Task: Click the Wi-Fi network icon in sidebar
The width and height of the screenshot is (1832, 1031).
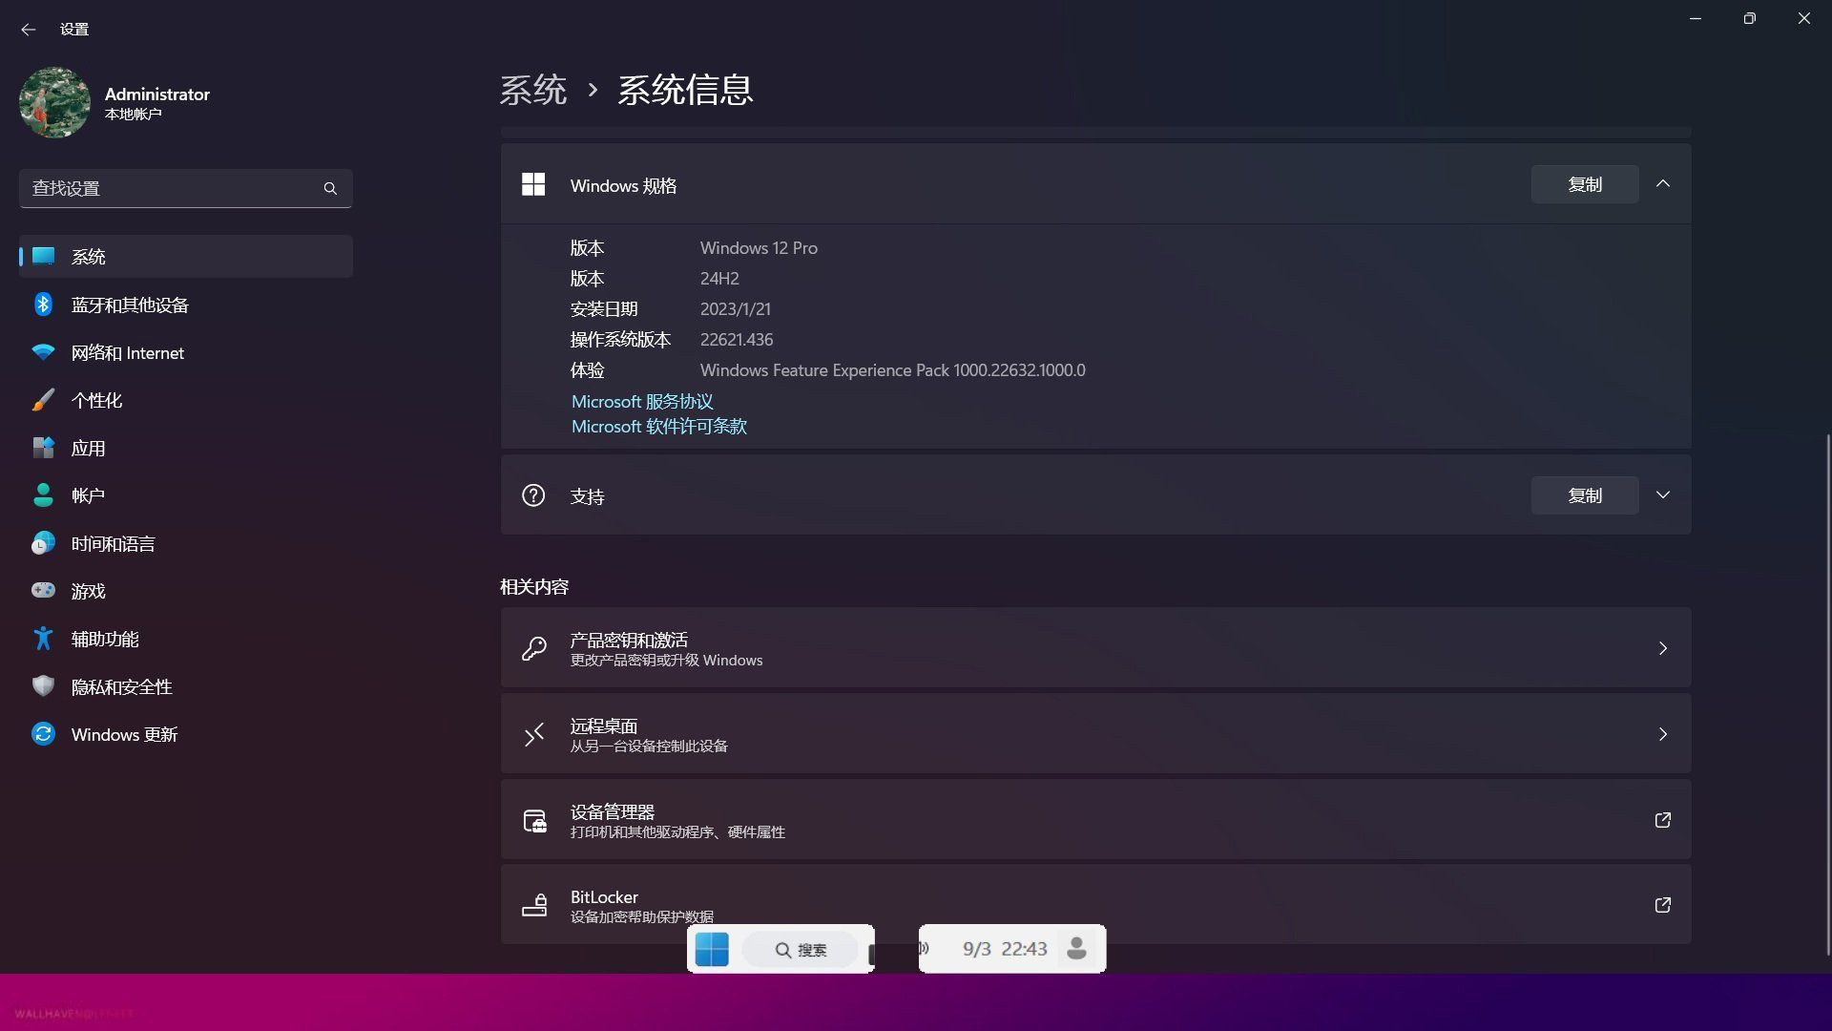Action: coord(43,352)
